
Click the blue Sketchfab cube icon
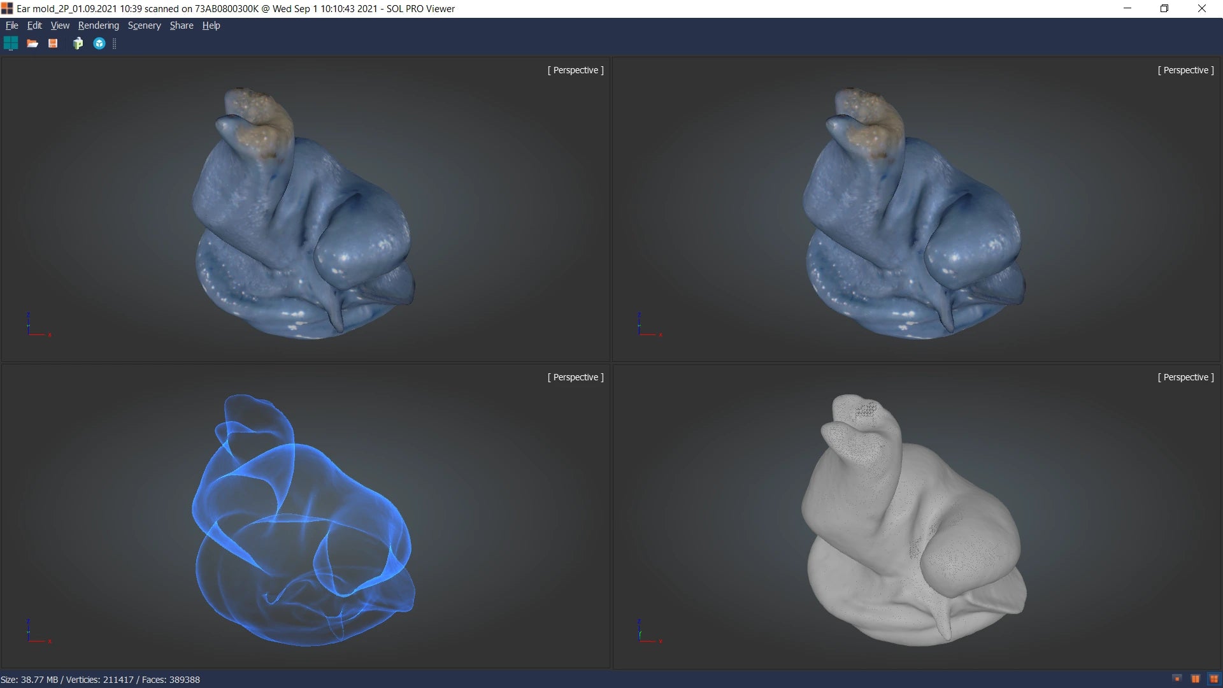point(99,43)
